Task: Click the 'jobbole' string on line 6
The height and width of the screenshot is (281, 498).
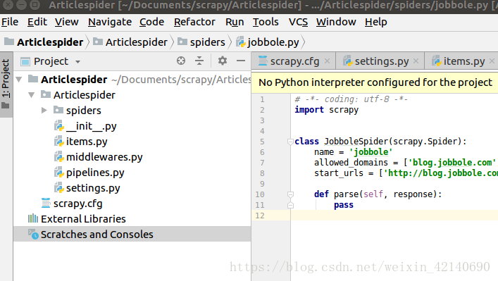Action: click(371, 152)
